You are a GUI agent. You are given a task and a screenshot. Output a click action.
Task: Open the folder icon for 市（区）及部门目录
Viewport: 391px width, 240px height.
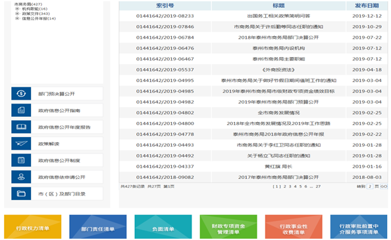tap(21, 193)
